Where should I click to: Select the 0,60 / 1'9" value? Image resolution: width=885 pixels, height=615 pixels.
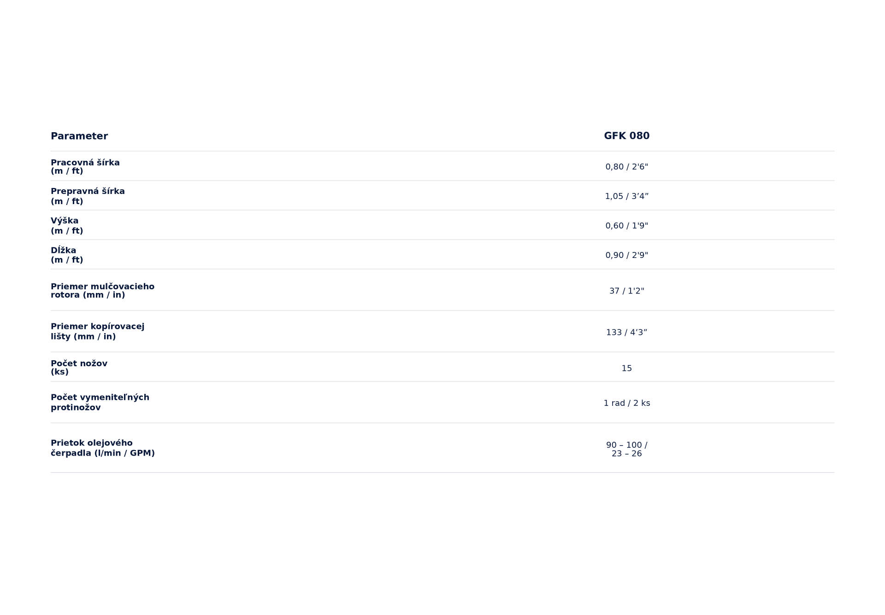pos(627,226)
